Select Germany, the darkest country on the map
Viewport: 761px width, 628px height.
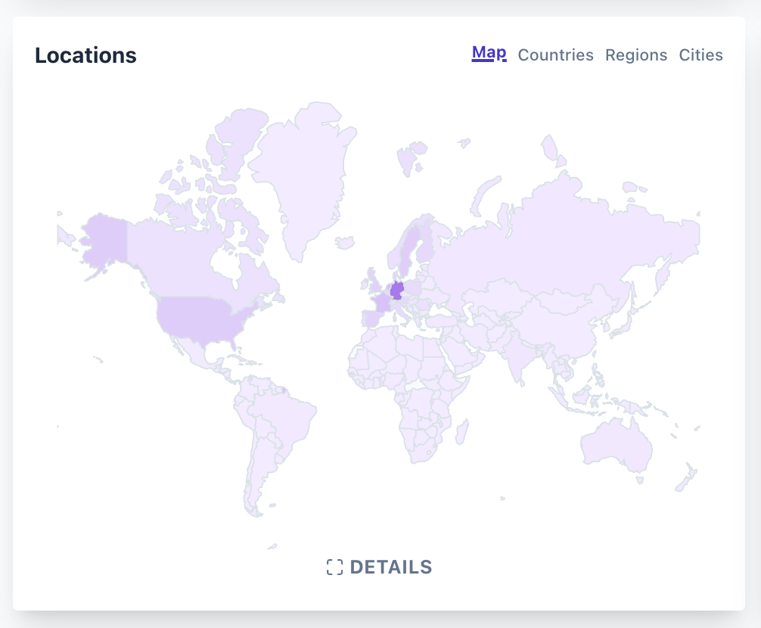coord(396,289)
